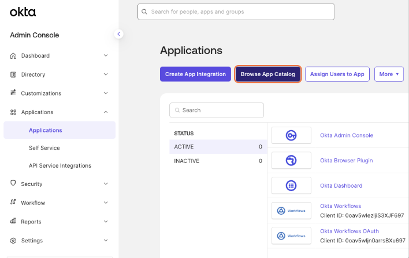This screenshot has height=258, width=409.
Task: Open API Service Integrations
Action: point(60,166)
